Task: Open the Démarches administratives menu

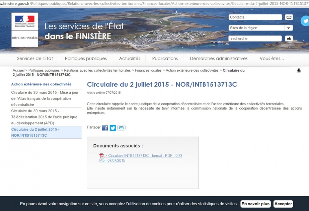Action: click(219, 58)
